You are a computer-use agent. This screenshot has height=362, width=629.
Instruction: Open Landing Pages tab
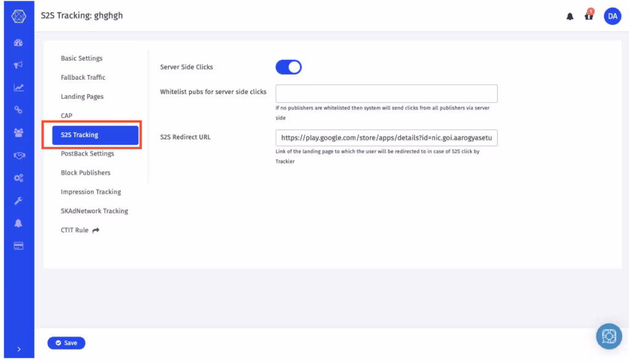point(82,96)
